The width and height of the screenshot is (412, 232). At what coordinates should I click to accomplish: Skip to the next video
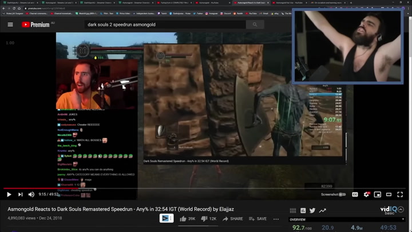[20, 194]
